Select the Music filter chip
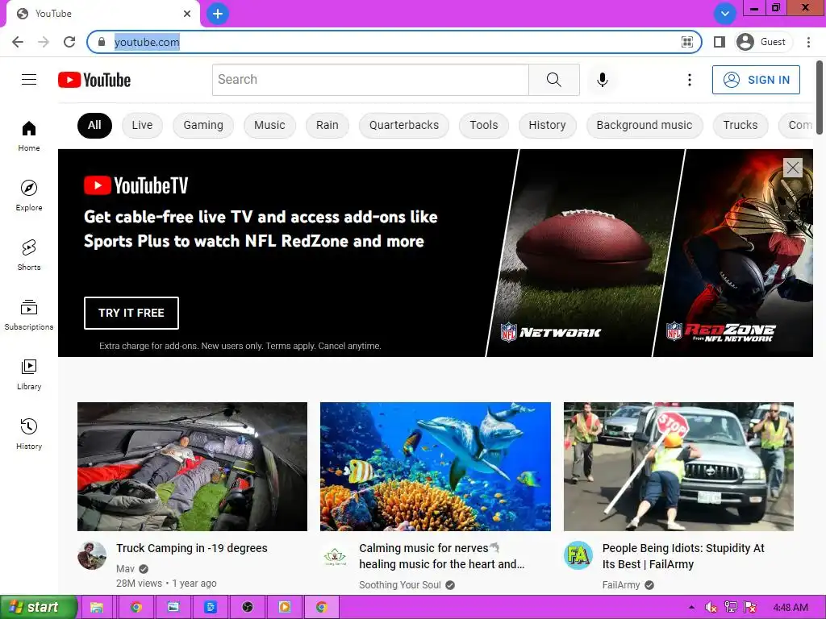Viewport: 826px width, 619px height. coord(269,125)
